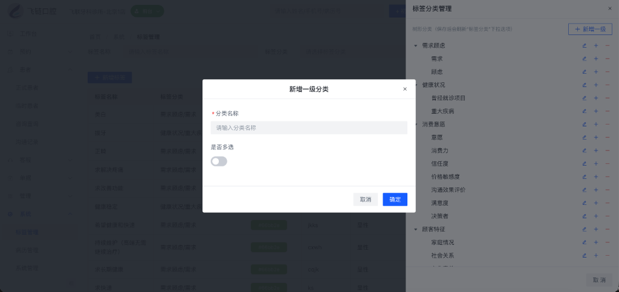619x292 pixels.
Task: Delete the 顾虑 tree node
Action: pyautogui.click(x=608, y=72)
